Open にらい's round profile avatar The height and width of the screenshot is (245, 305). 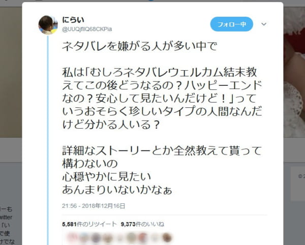click(48, 25)
